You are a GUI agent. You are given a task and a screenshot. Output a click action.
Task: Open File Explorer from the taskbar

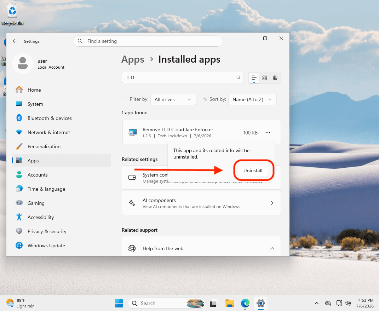[x=230, y=303]
